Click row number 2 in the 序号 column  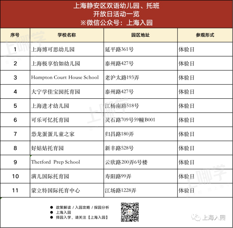[x=15, y=63]
